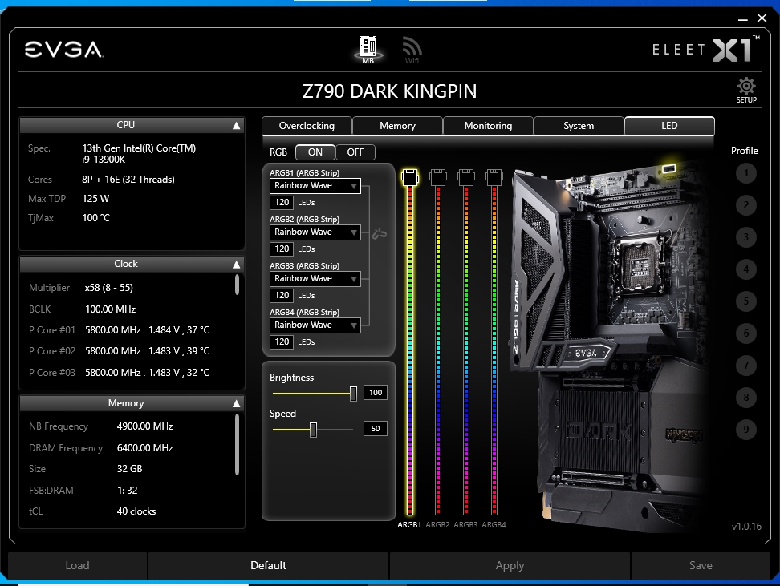The image size is (780, 586).
Task: Select profile slot 2
Action: (x=745, y=205)
